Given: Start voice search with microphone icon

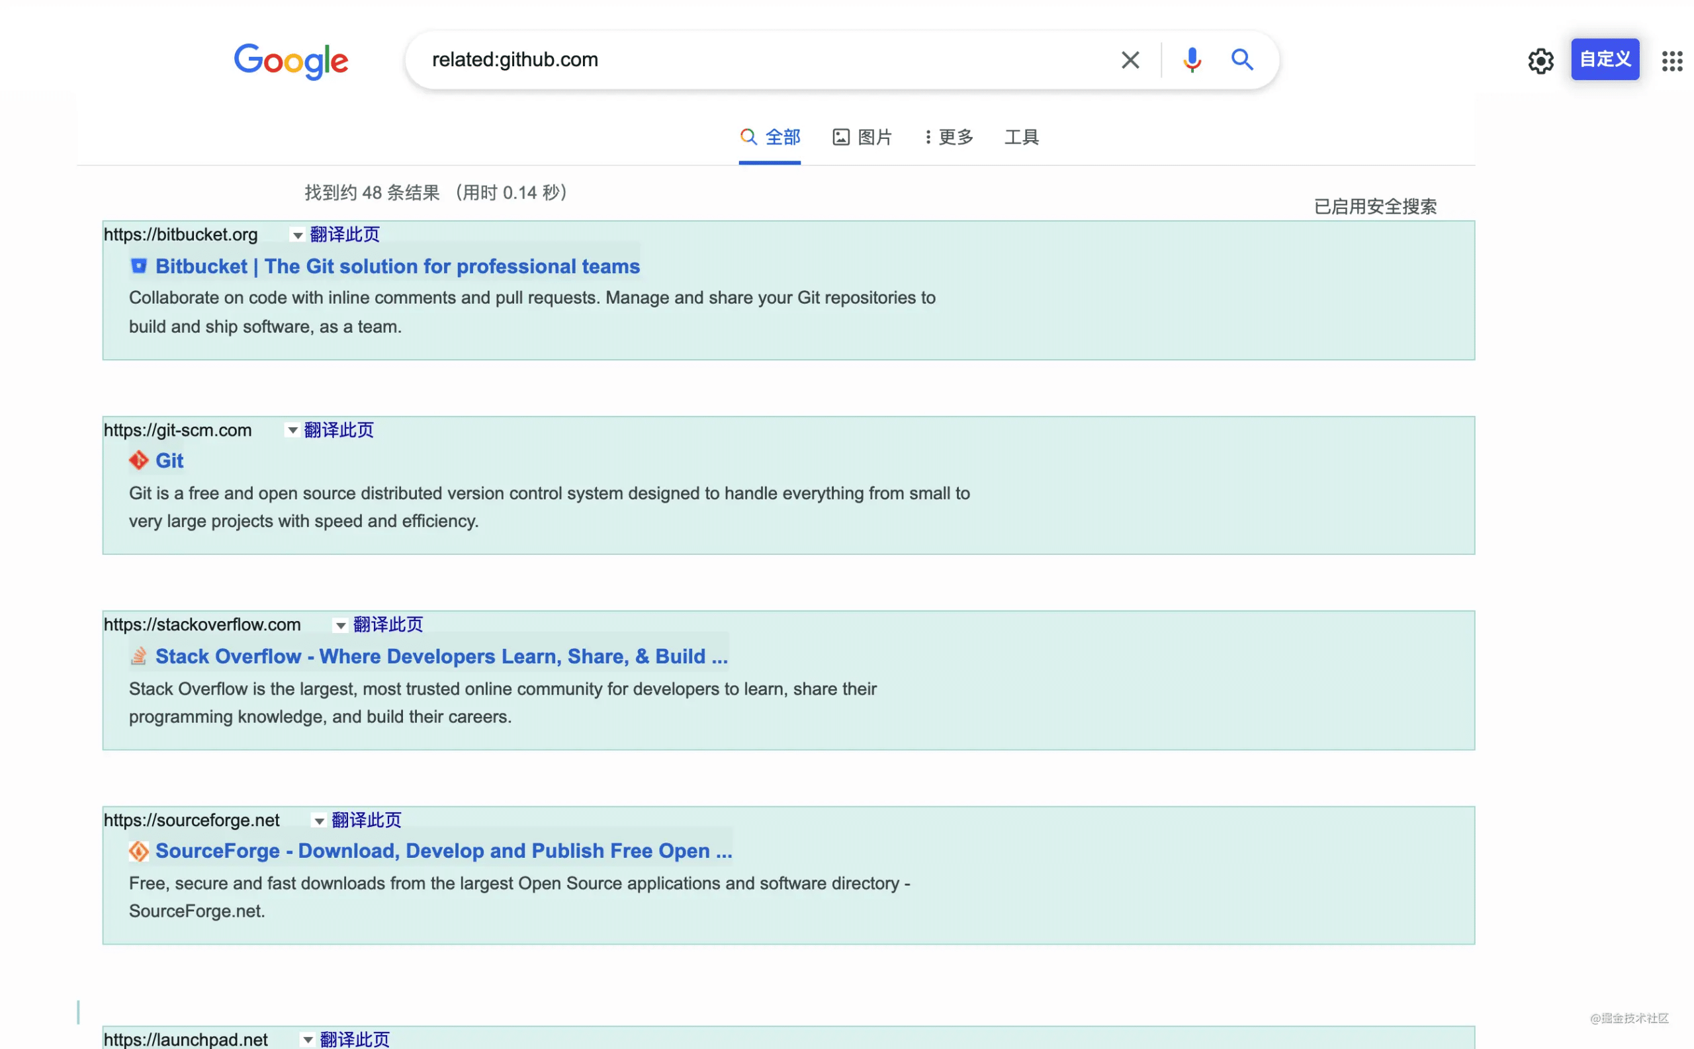Looking at the screenshot, I should 1192,60.
